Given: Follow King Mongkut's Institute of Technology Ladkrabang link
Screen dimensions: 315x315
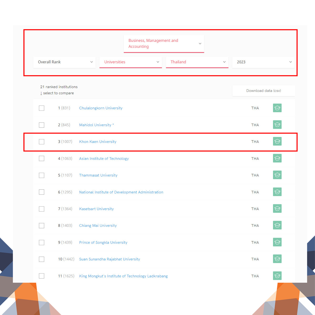Looking at the screenshot, I should click(123, 276).
